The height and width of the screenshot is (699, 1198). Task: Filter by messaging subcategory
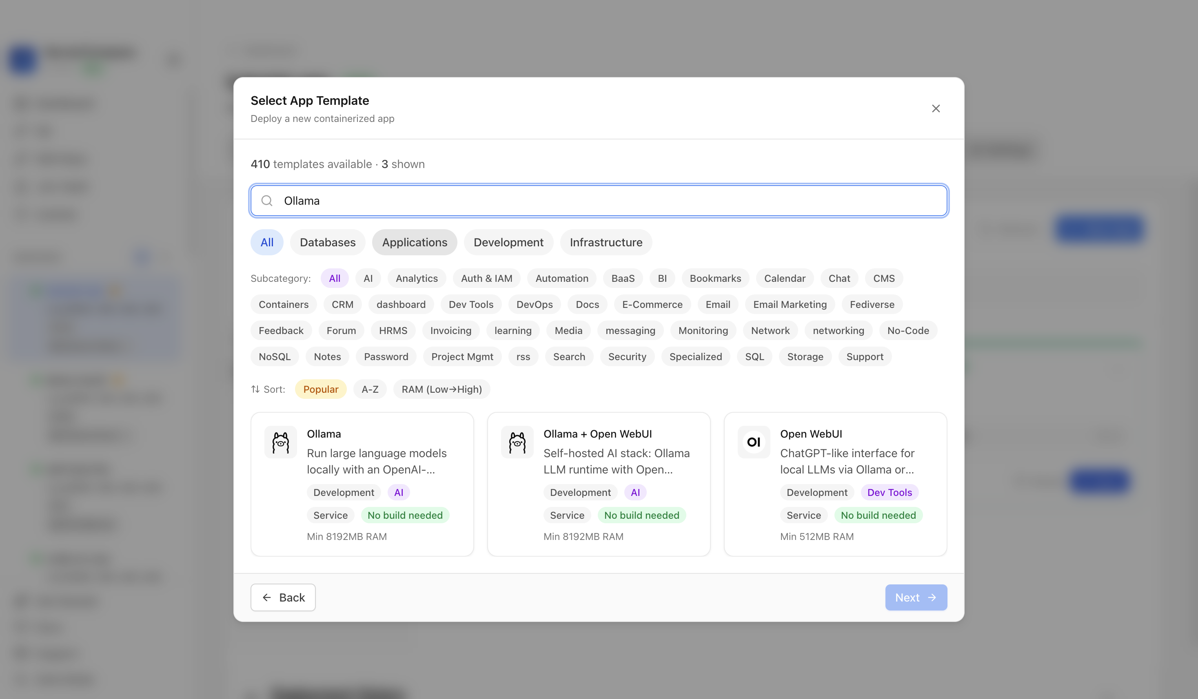[630, 331]
